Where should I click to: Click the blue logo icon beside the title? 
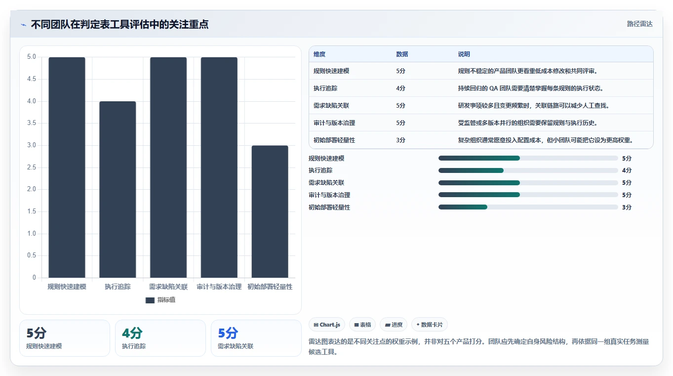tap(23, 25)
